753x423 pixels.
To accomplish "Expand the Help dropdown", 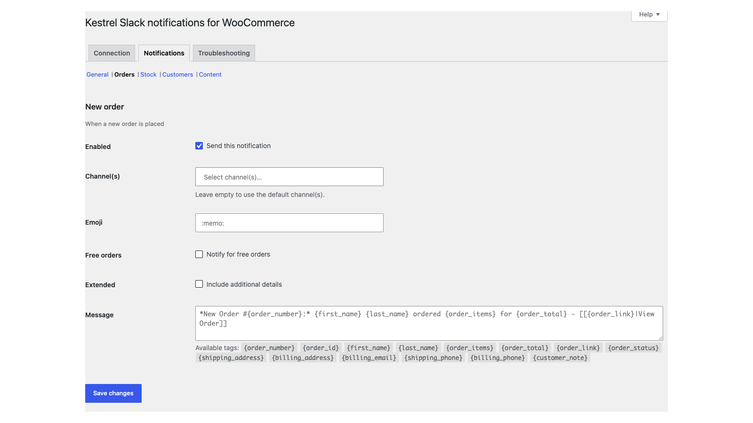I will tap(649, 15).
